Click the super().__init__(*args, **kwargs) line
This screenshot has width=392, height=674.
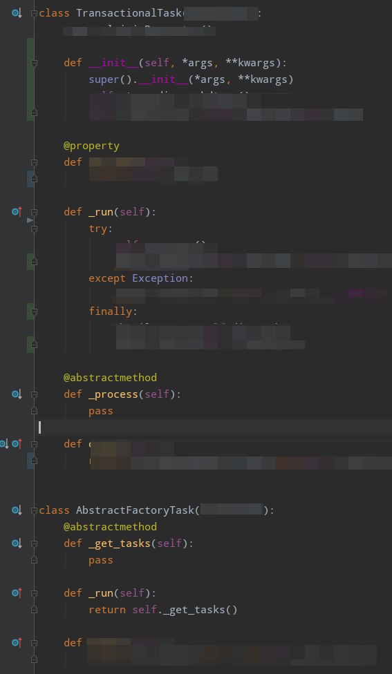coord(191,79)
